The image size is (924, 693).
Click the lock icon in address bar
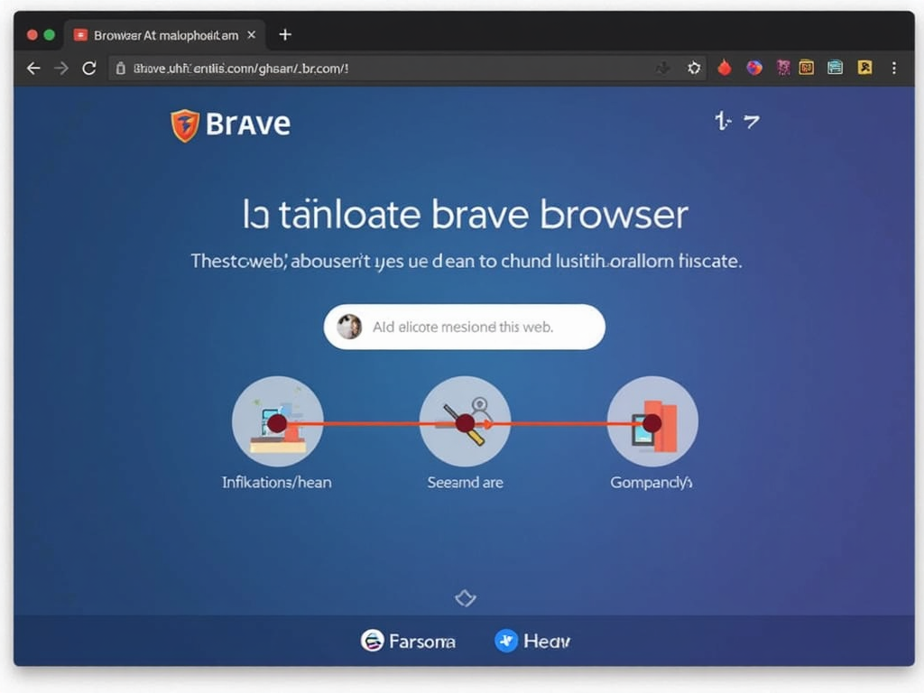point(120,69)
